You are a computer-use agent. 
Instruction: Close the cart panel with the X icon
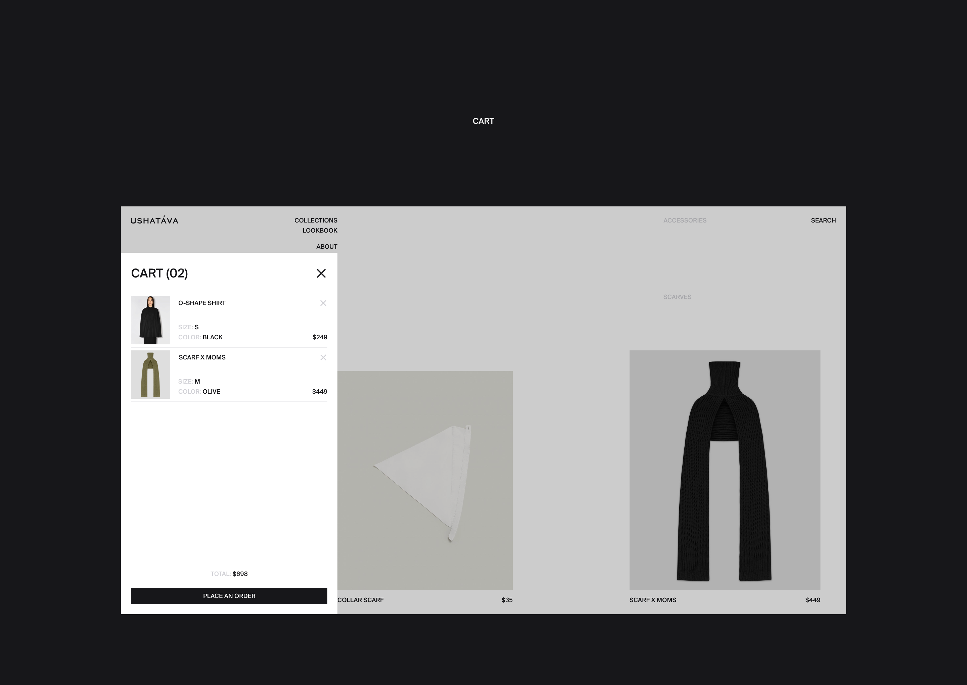321,273
